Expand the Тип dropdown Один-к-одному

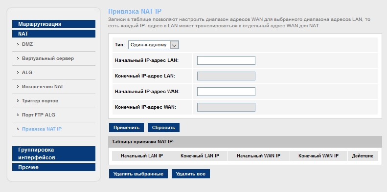[153, 45]
